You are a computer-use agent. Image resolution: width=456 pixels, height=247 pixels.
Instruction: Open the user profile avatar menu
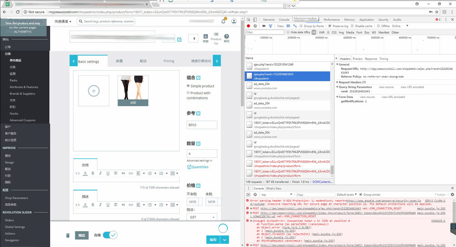click(x=234, y=21)
